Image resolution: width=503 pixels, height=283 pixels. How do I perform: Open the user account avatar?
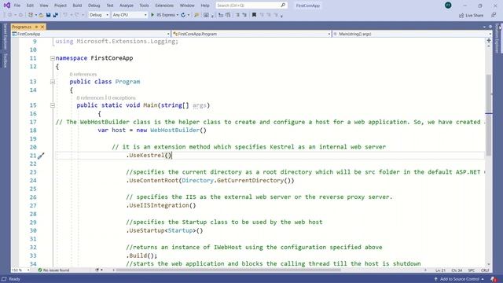pos(448,6)
